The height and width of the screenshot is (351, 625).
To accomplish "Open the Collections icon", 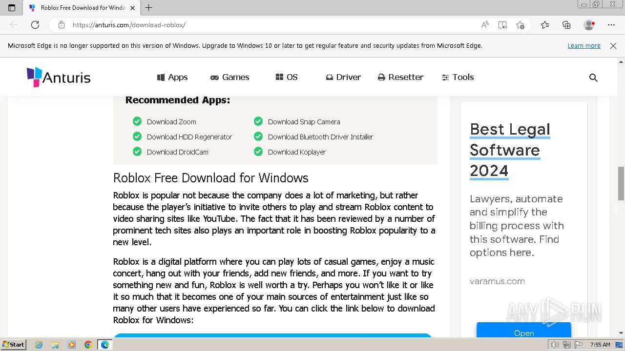I will point(566,25).
